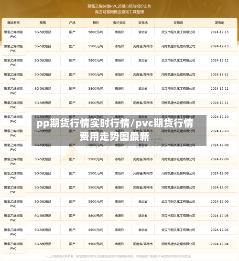Image resolution: width=239 pixels, height=261 pixels.
Task: Click the 报价 column header
Action: tap(96, 22)
